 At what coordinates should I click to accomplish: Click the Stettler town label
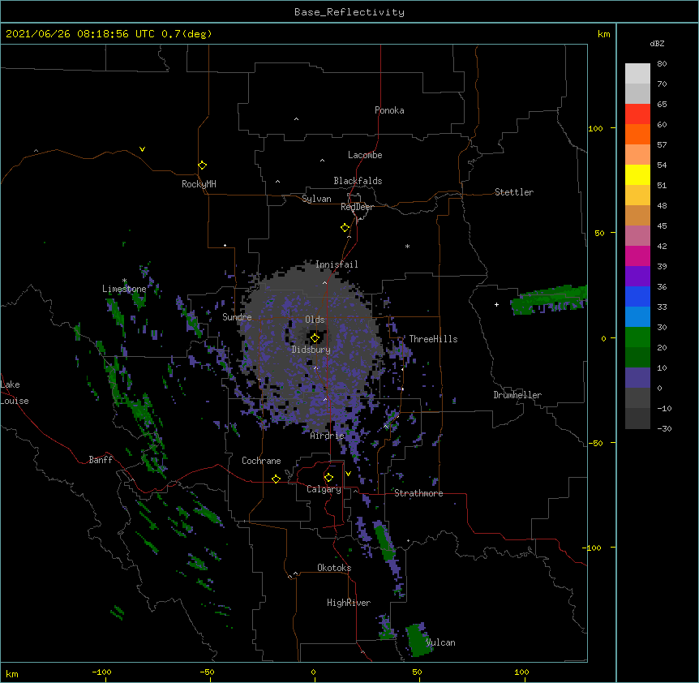coord(514,192)
